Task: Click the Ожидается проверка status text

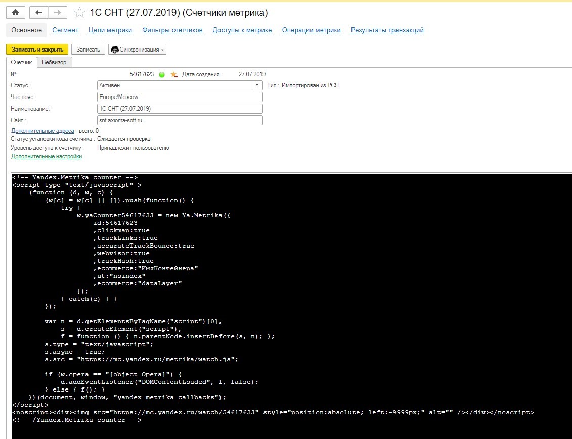Action: click(124, 139)
